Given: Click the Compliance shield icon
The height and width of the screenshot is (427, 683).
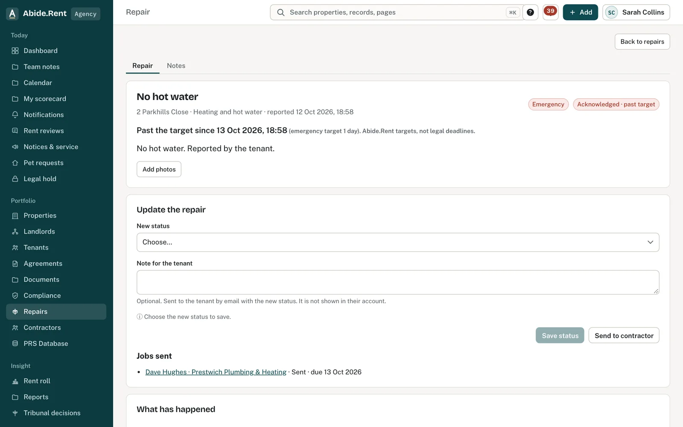Looking at the screenshot, I should pos(15,295).
